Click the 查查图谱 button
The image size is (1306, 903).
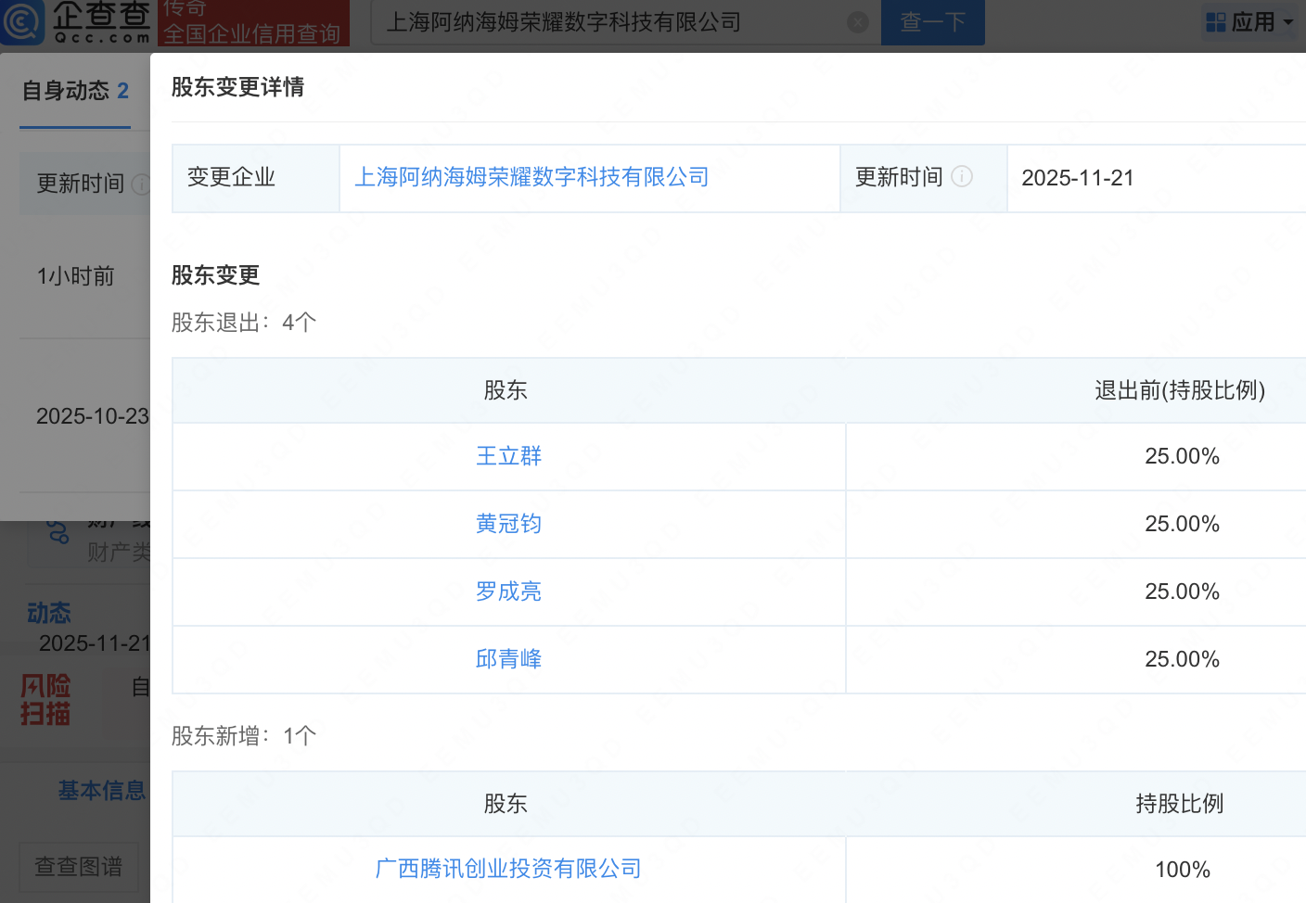tap(79, 867)
